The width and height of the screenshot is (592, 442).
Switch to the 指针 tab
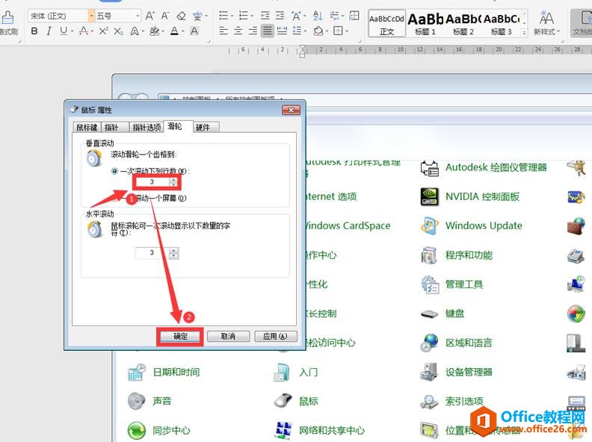tap(114, 128)
